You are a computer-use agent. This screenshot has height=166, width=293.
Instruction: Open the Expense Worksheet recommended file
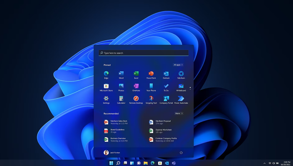(x=163, y=131)
